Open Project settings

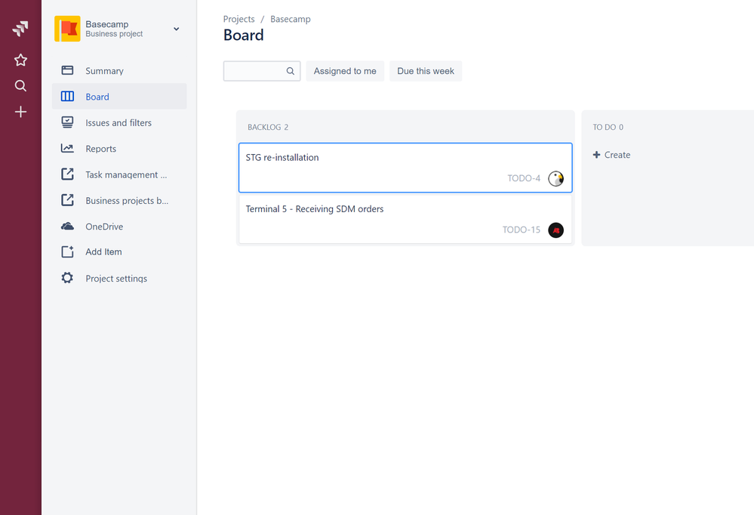(119, 278)
